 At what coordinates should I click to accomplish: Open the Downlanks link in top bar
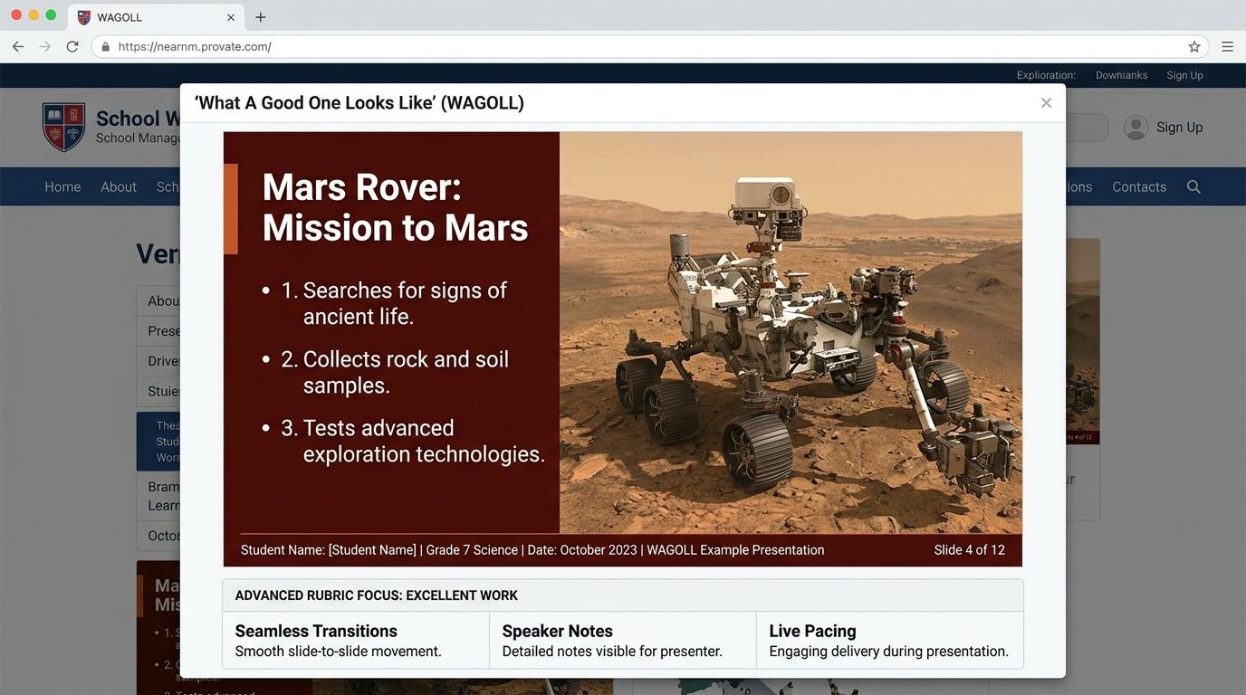1121,75
